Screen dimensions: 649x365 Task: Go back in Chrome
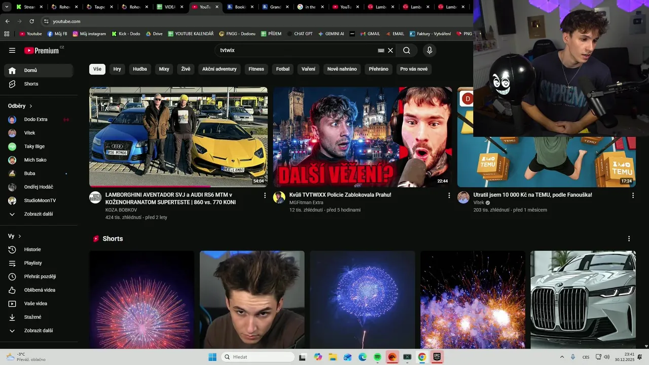(x=7, y=21)
